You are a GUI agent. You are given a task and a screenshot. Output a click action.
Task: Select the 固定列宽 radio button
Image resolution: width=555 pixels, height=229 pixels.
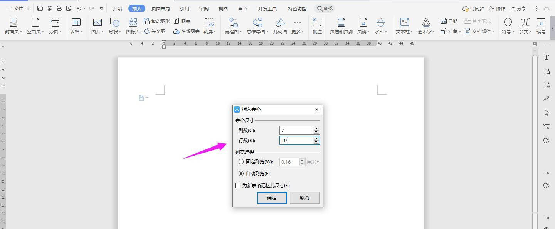point(241,162)
